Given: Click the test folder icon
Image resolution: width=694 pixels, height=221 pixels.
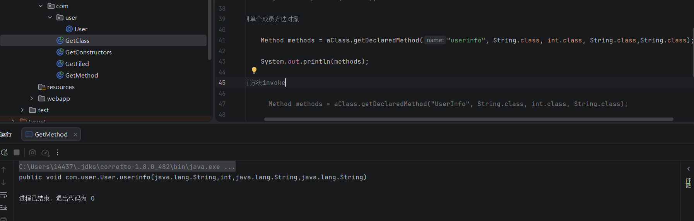Looking at the screenshot, I should pyautogui.click(x=32, y=110).
